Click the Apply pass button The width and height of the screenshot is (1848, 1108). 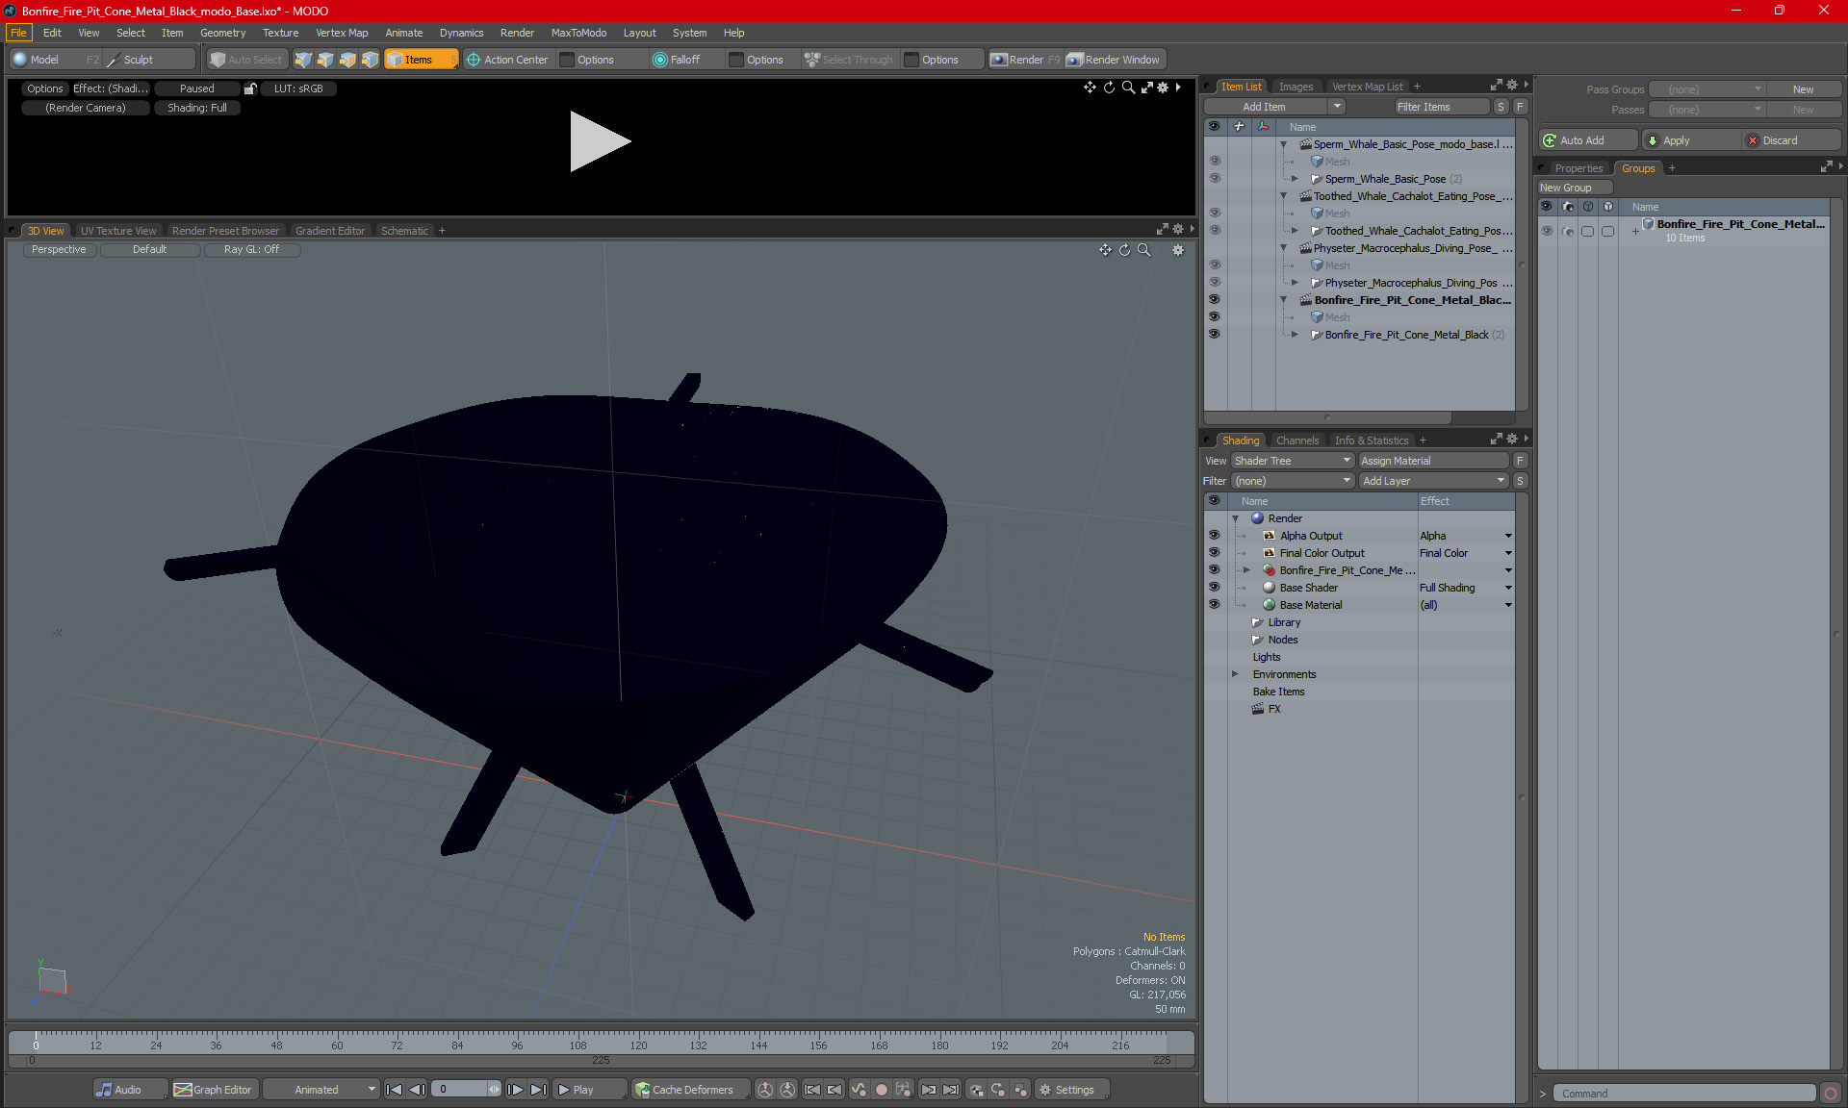pyautogui.click(x=1691, y=140)
